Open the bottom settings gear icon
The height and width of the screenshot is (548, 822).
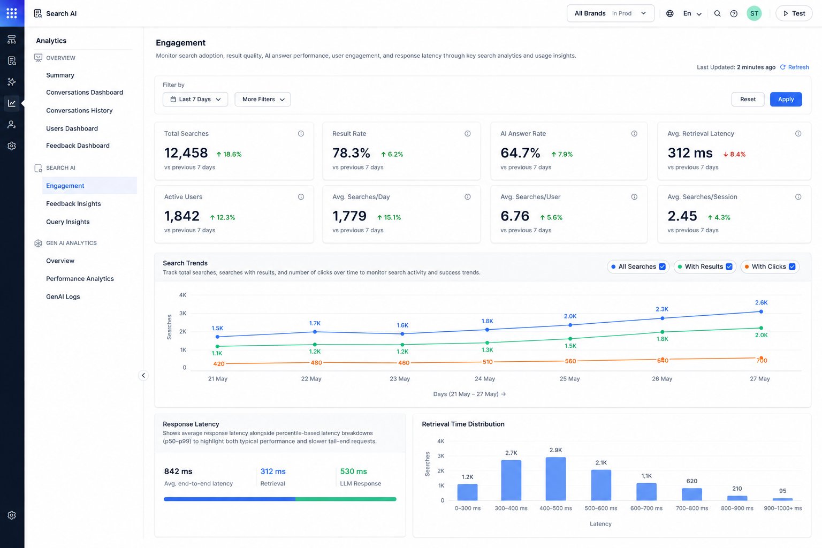pos(12,515)
